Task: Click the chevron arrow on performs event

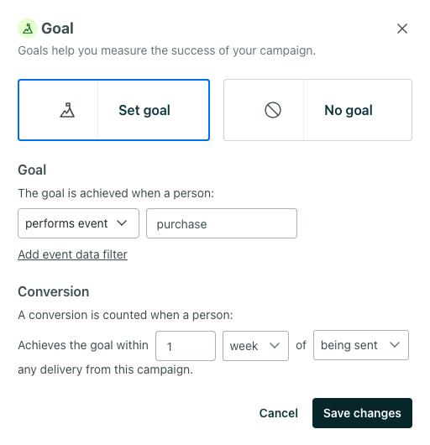Action: (122, 223)
